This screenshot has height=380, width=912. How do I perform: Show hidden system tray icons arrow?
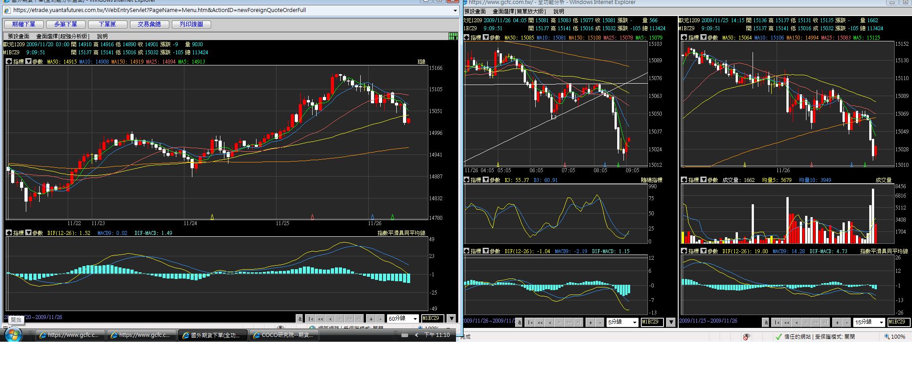(x=416, y=335)
